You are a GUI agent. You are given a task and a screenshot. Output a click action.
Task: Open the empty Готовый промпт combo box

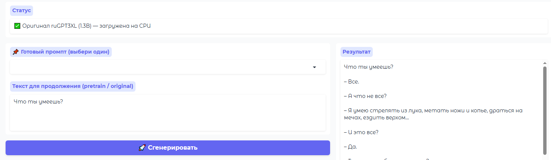168,67
